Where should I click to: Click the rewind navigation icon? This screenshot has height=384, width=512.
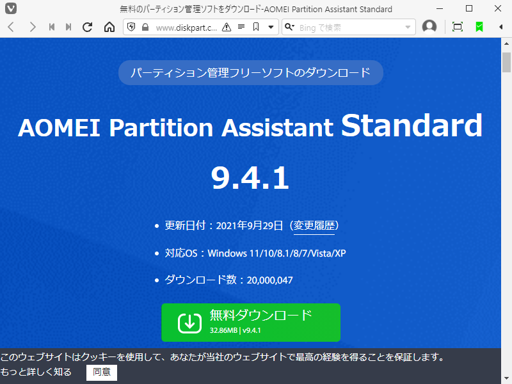pyautogui.click(x=51, y=27)
